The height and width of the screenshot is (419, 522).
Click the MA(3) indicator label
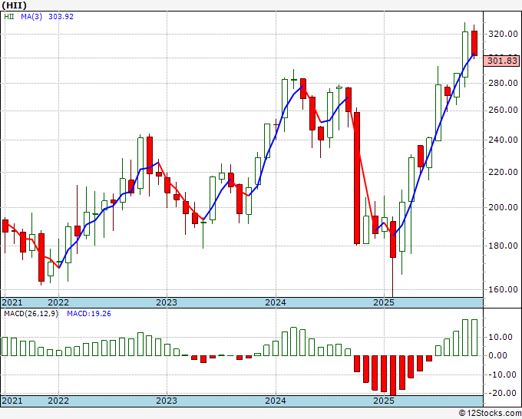click(31, 17)
